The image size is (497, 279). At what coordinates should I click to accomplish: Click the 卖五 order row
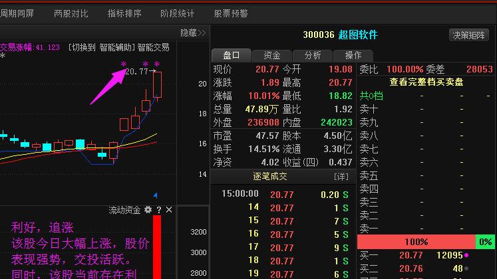(x=426, y=175)
